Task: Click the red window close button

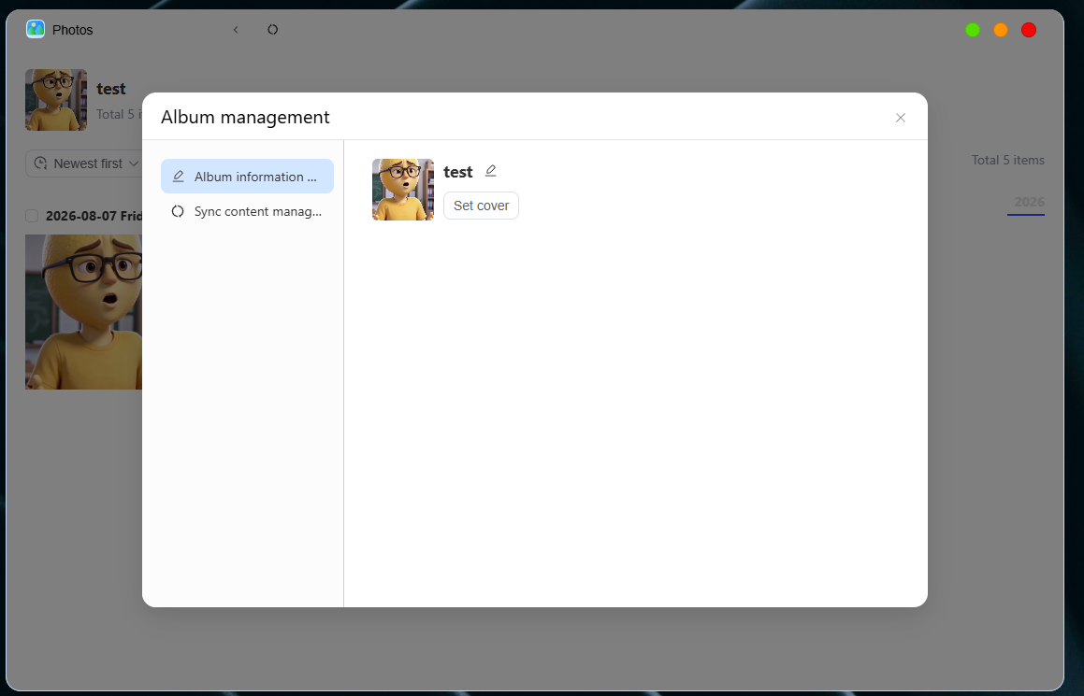Action: pyautogui.click(x=1029, y=30)
